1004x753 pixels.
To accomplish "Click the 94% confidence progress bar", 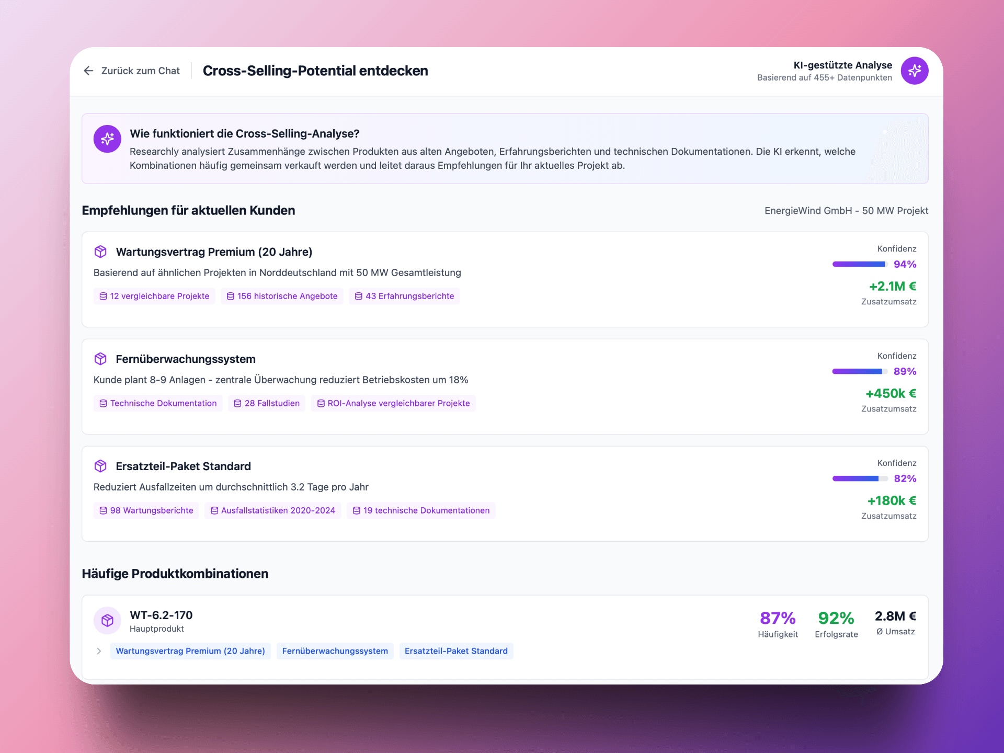I will pyautogui.click(x=860, y=264).
